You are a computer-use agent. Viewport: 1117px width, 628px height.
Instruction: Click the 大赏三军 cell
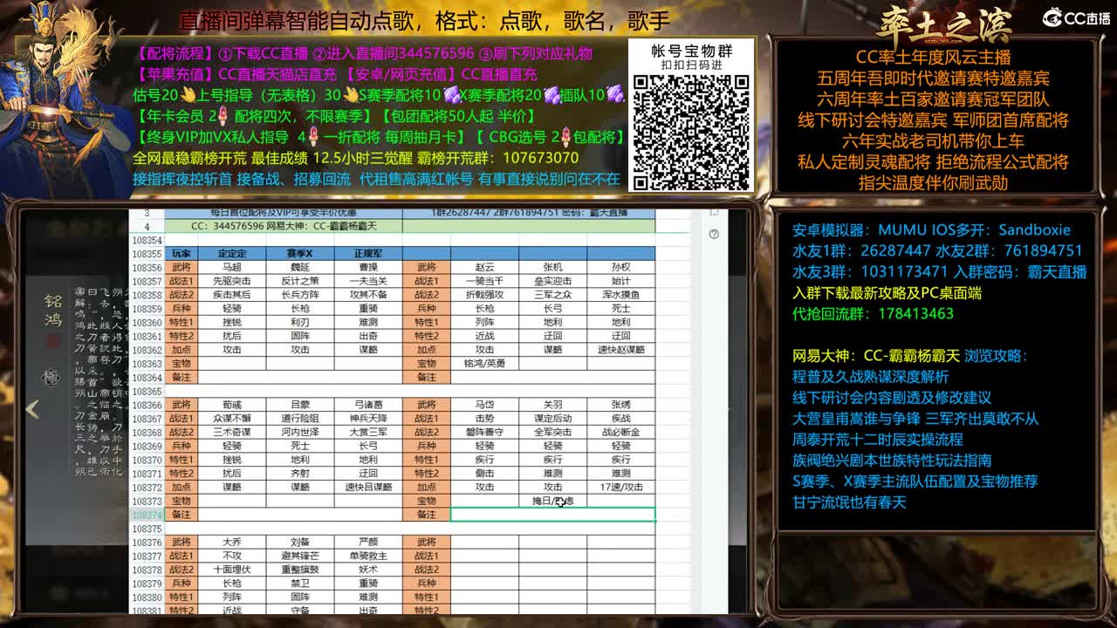tap(368, 433)
